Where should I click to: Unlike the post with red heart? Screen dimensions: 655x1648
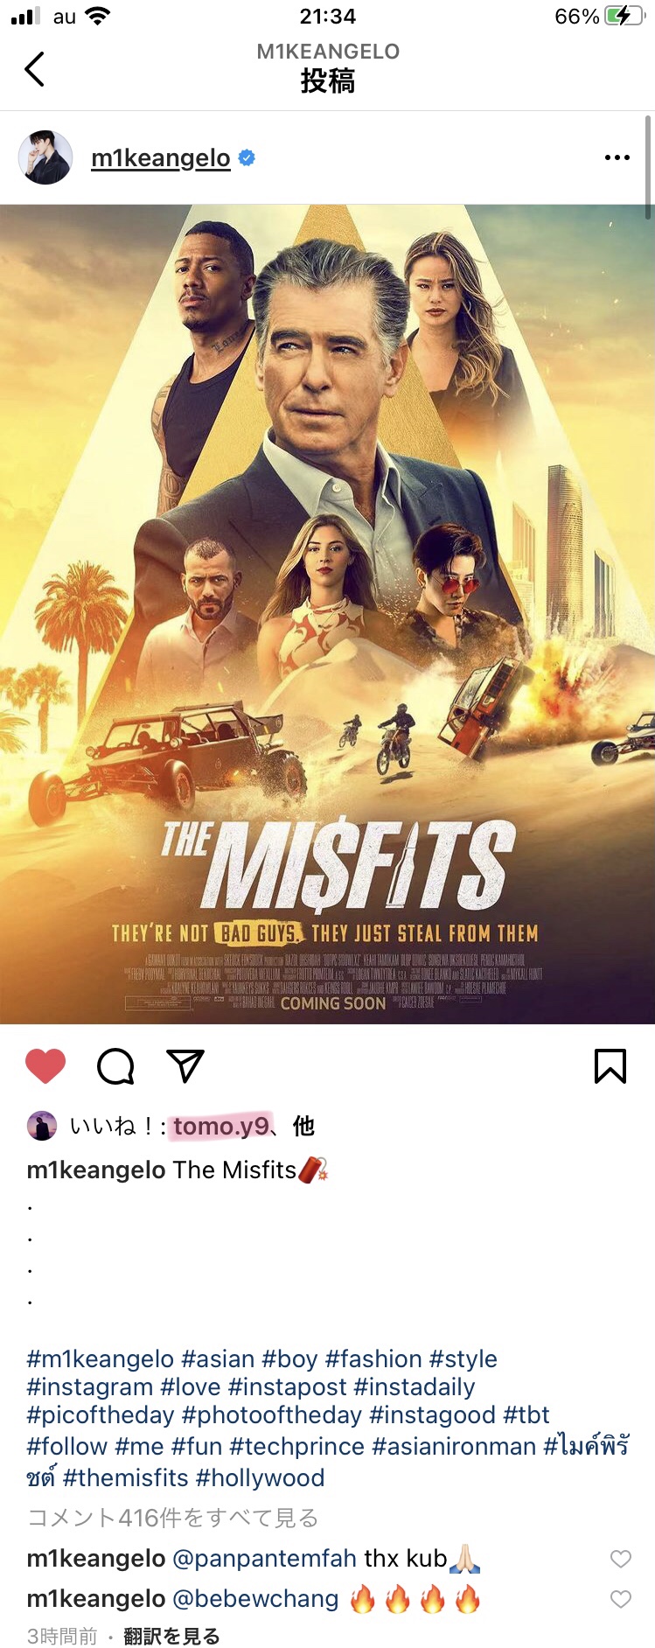pyautogui.click(x=45, y=1065)
